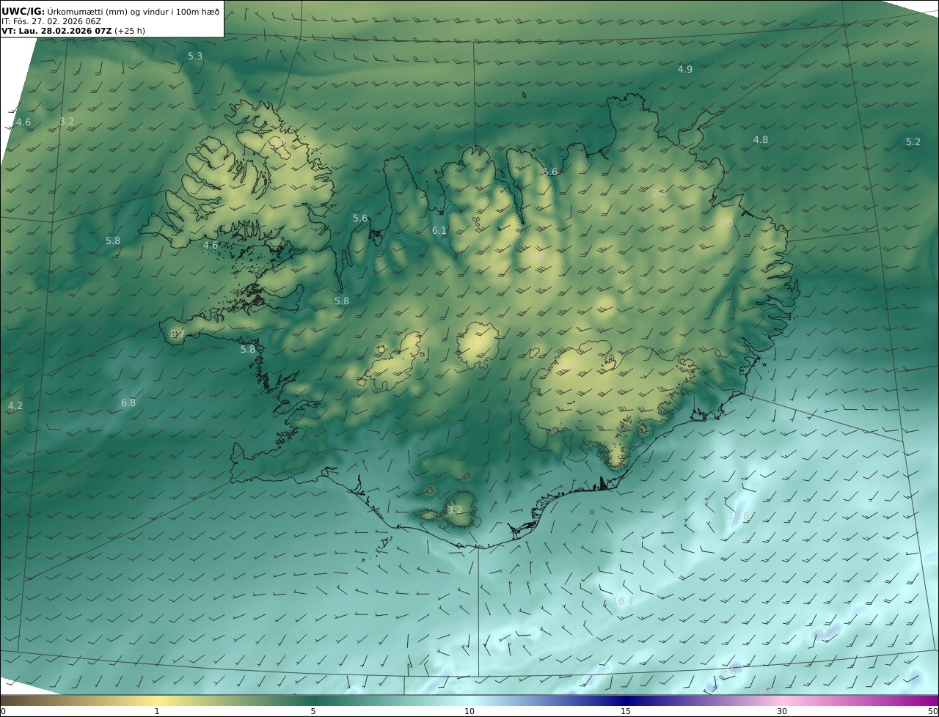Click the dark navy colorbar section at 15
The width and height of the screenshot is (939, 717).
coord(626,700)
